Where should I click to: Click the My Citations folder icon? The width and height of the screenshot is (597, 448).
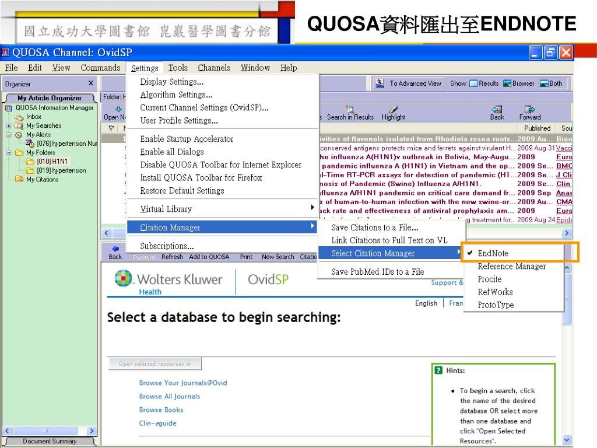tap(19, 179)
